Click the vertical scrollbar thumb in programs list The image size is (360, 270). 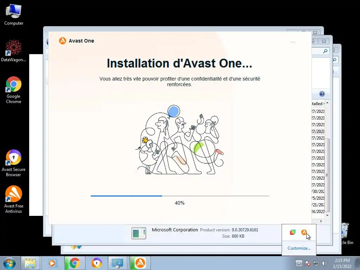tap(327, 175)
